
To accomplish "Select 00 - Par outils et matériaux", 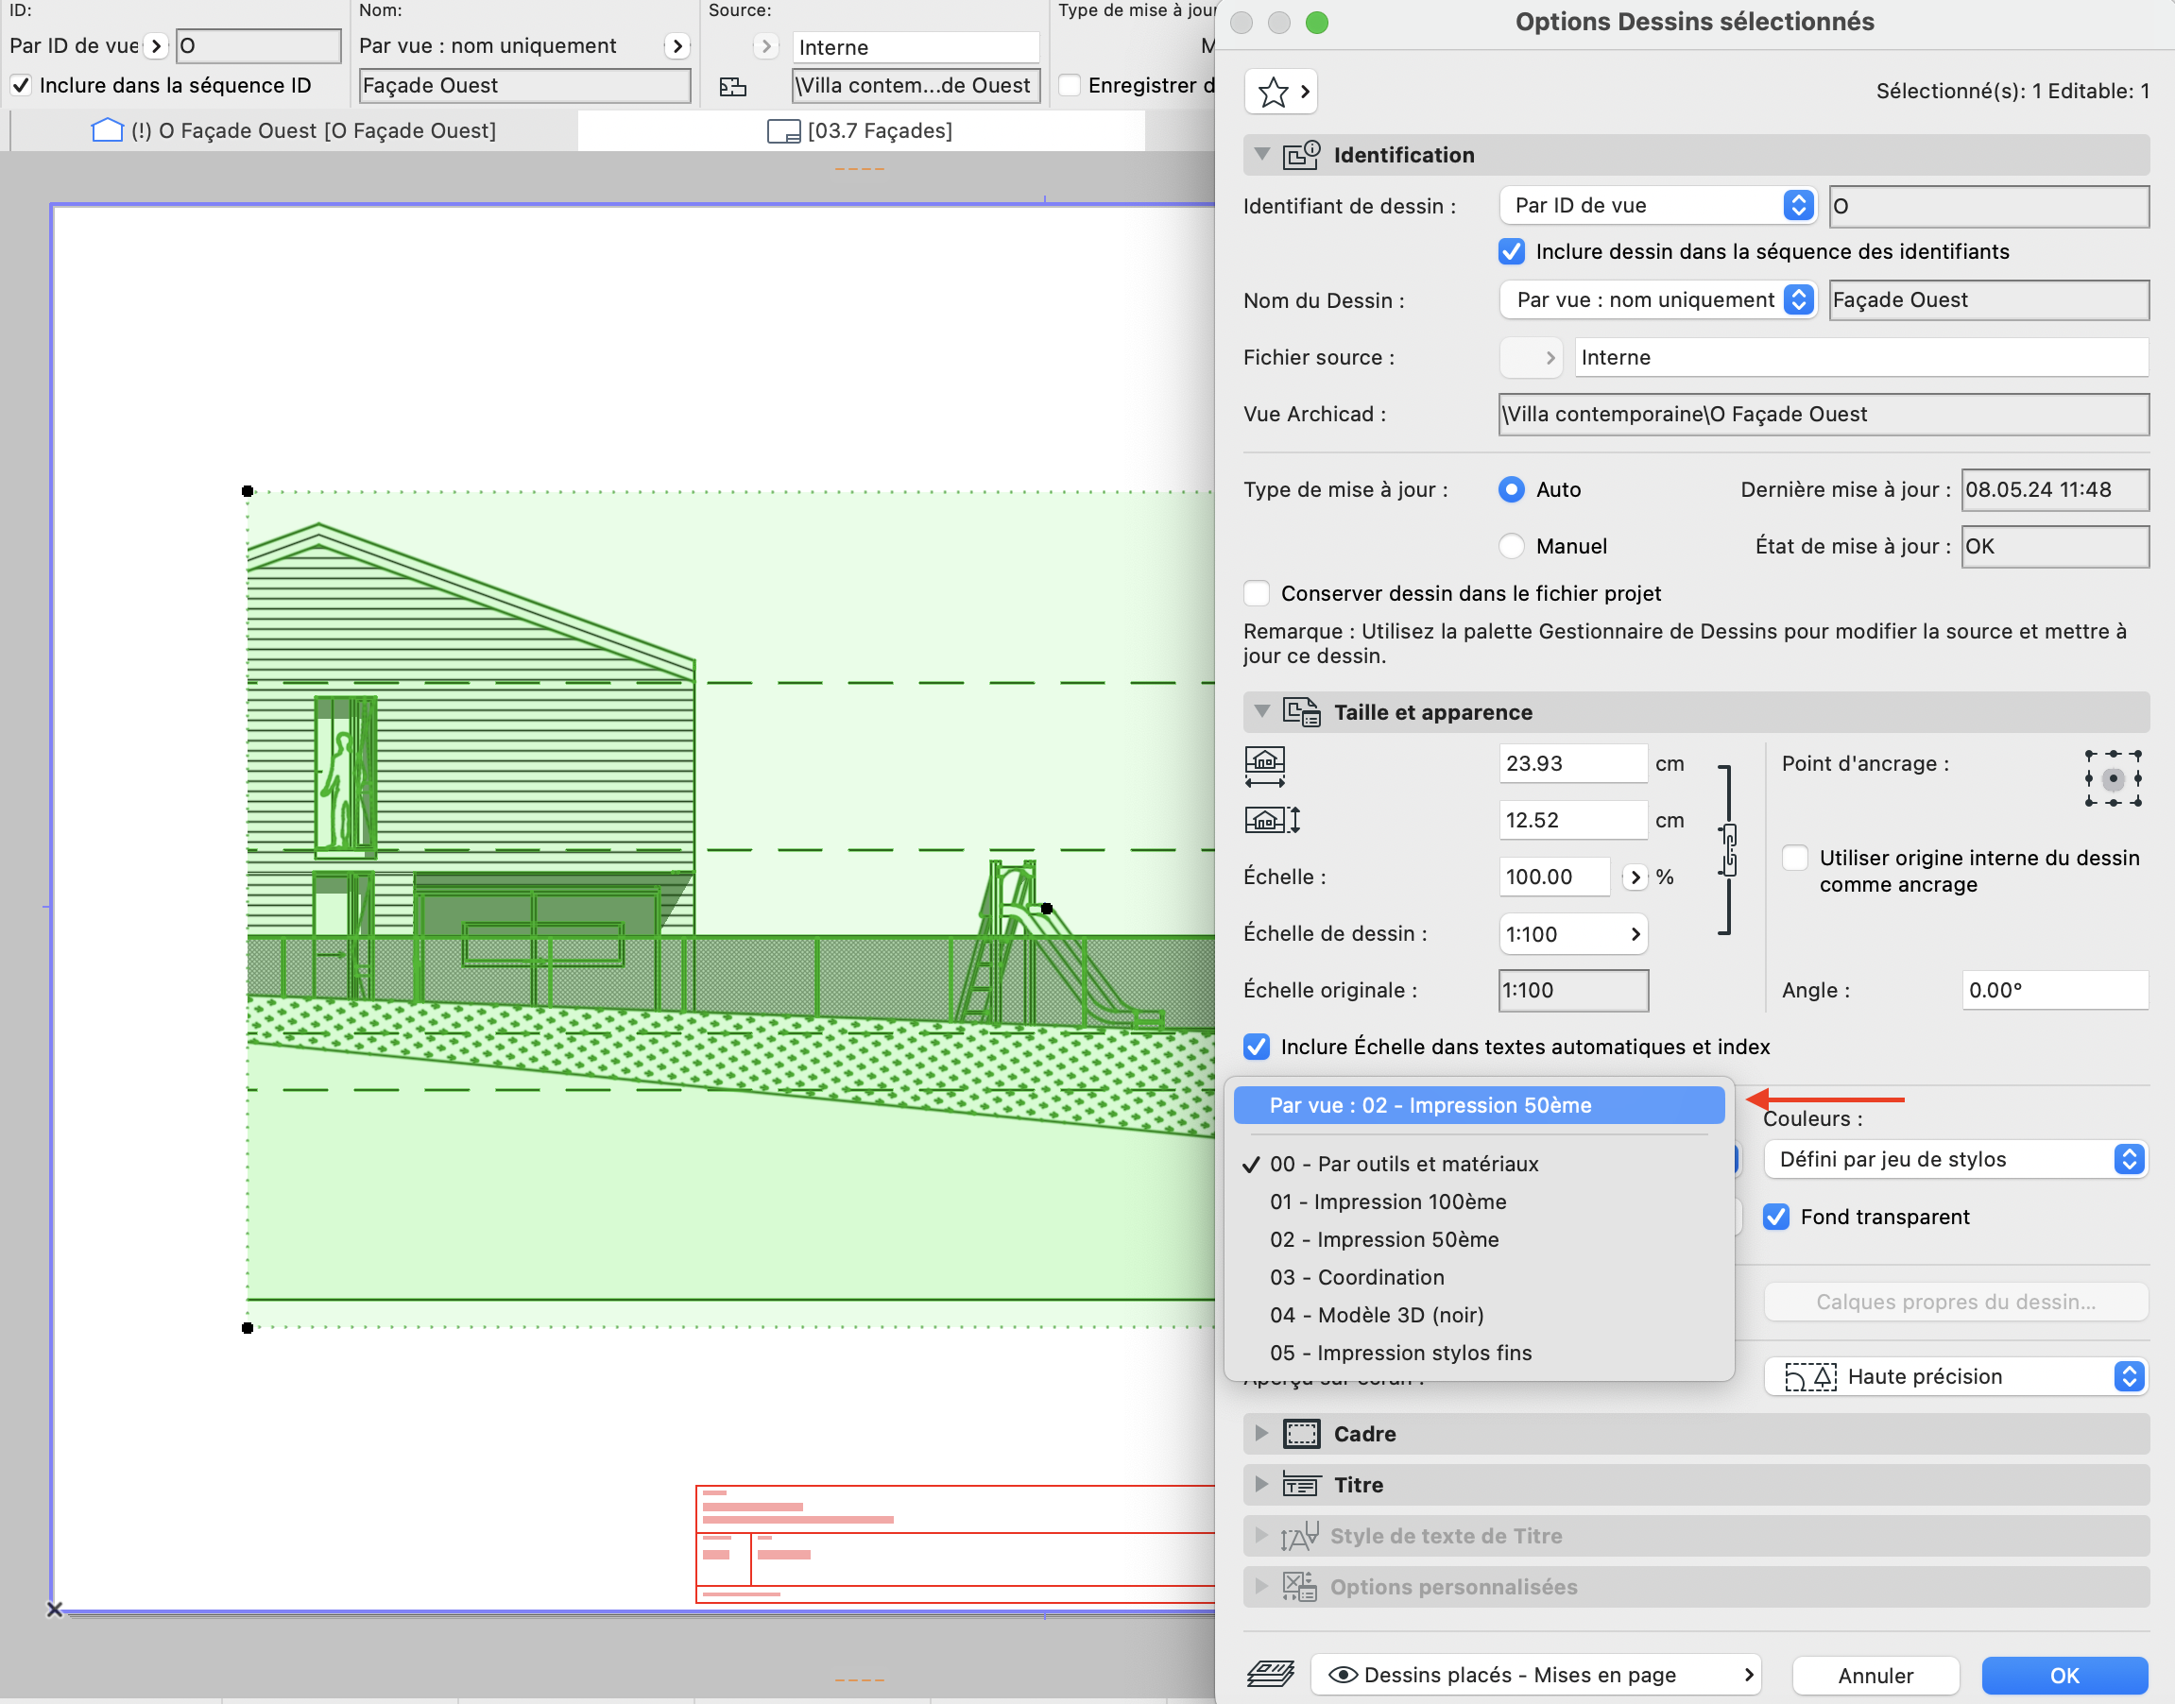I will click(1479, 1165).
